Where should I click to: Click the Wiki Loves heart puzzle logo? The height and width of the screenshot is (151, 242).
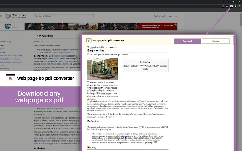click(x=8, y=26)
